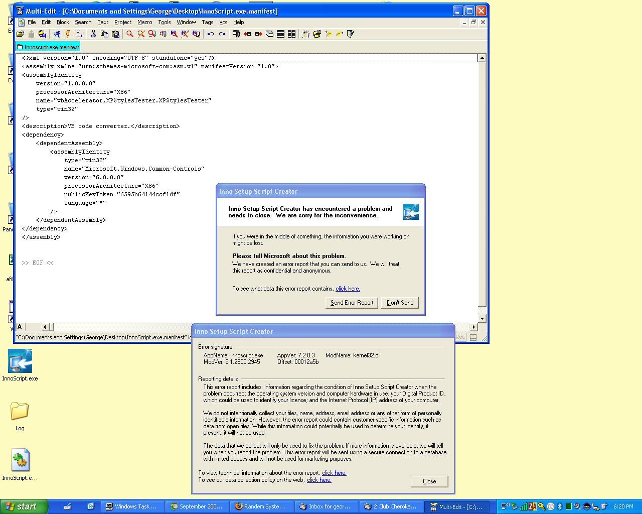Click the Don't Send button
Screen dimensions: 642x514
[x=400, y=303]
